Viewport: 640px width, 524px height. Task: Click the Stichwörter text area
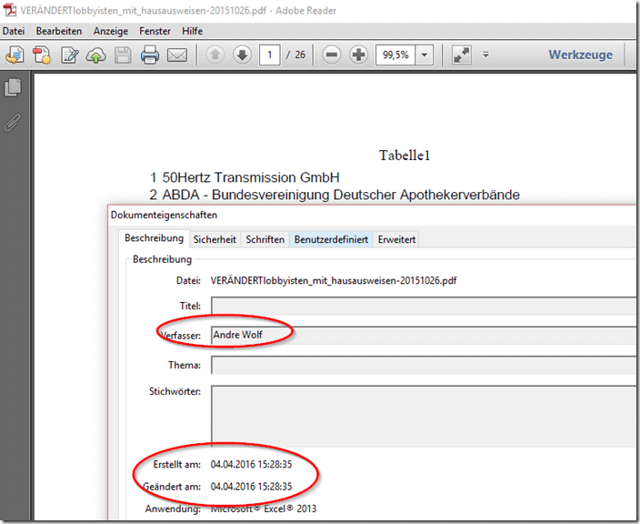[x=424, y=416]
